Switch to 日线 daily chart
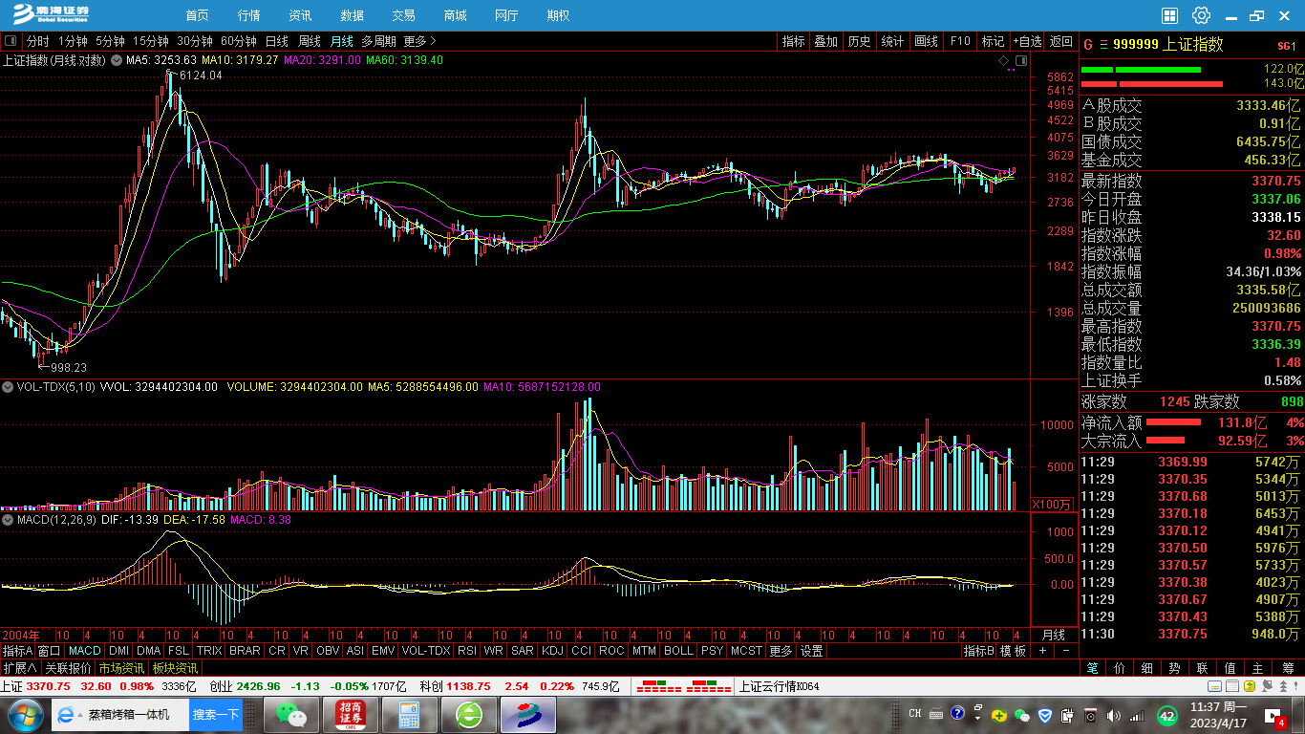The height and width of the screenshot is (734, 1305). click(x=277, y=41)
